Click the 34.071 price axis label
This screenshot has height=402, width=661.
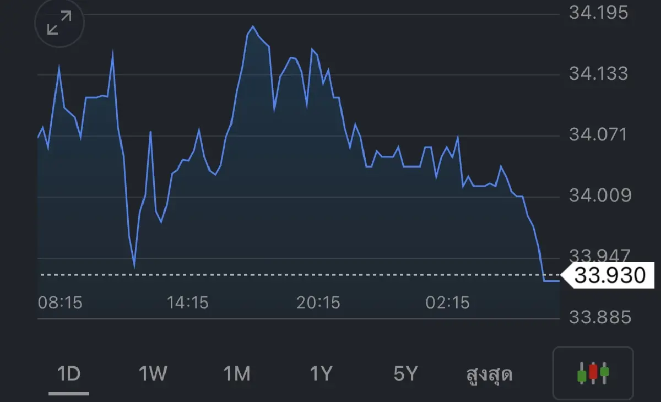tap(598, 134)
